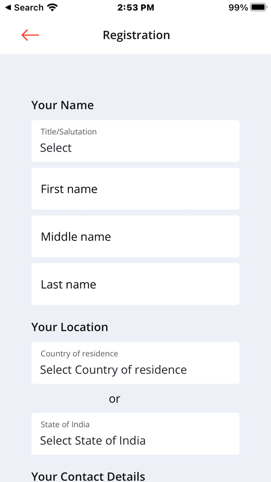The height and width of the screenshot is (482, 271).
Task: Tap the 2:53 PM clock
Action: click(135, 7)
